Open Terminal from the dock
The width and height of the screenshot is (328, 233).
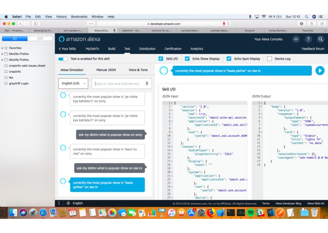pos(231,213)
